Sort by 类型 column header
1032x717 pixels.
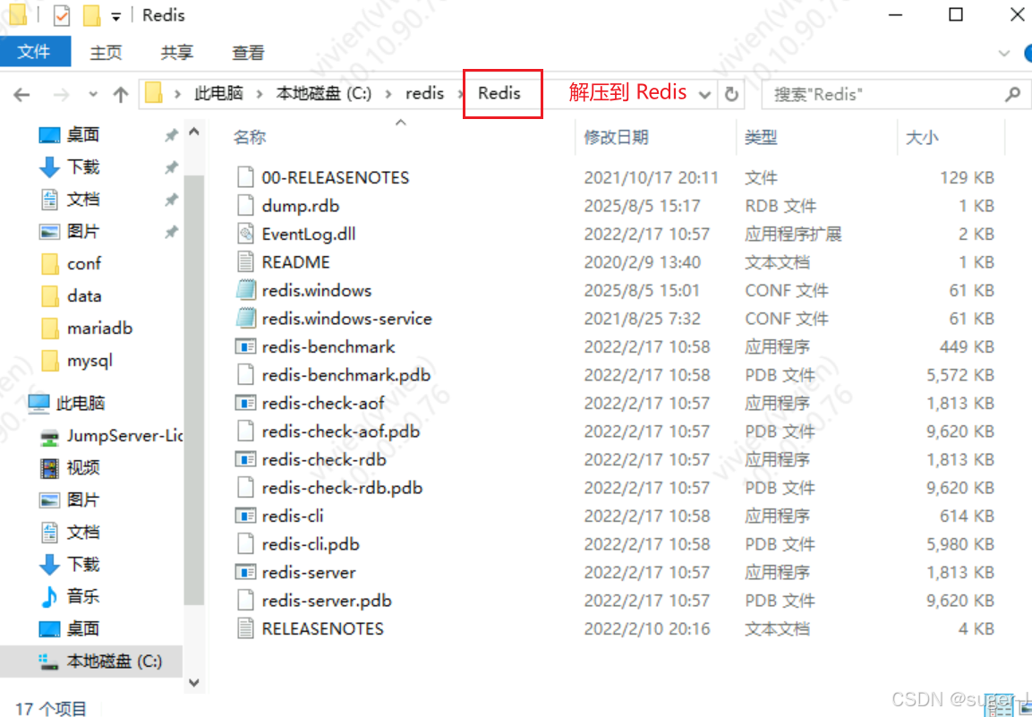761,137
